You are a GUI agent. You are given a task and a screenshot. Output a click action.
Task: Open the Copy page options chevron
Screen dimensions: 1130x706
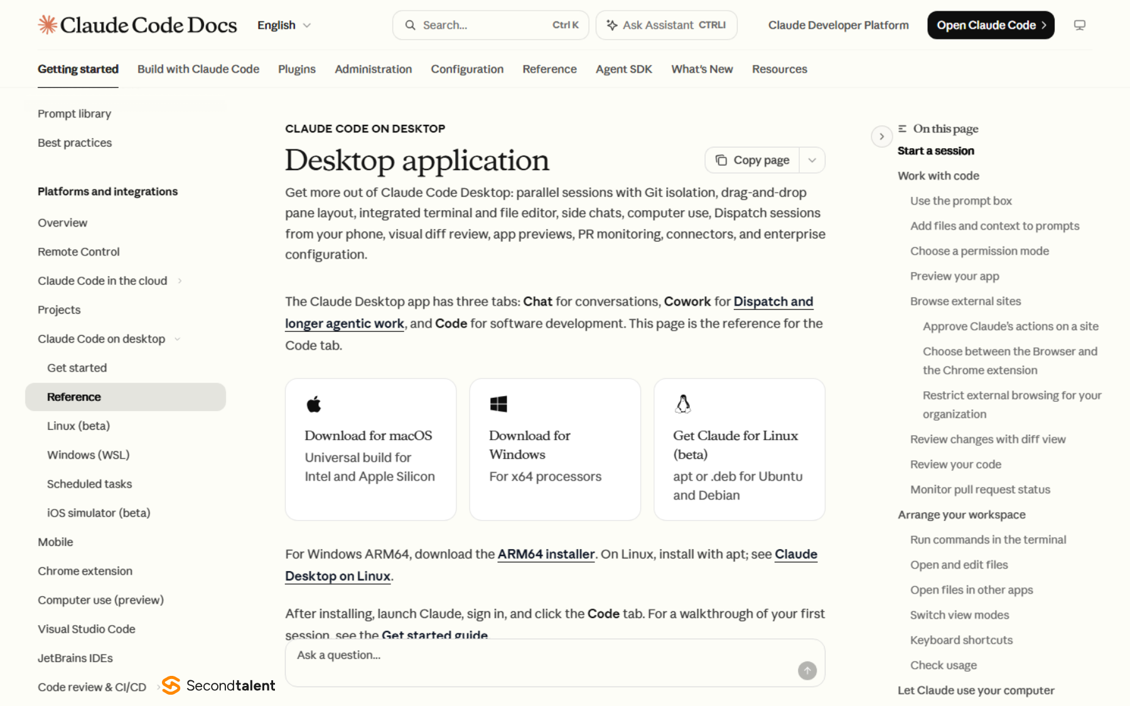point(812,160)
